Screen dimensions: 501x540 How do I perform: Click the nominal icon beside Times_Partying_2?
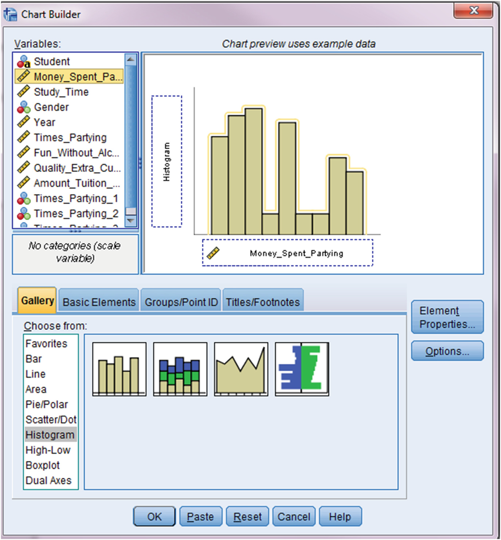(24, 214)
